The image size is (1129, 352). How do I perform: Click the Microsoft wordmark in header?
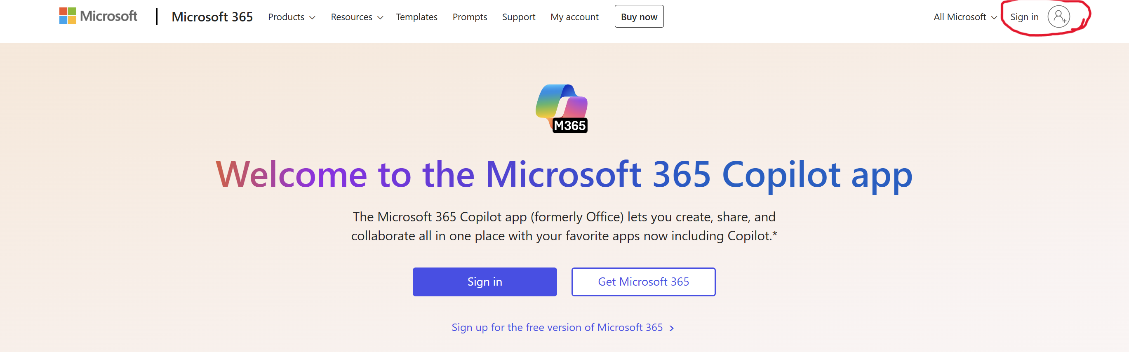click(x=109, y=16)
